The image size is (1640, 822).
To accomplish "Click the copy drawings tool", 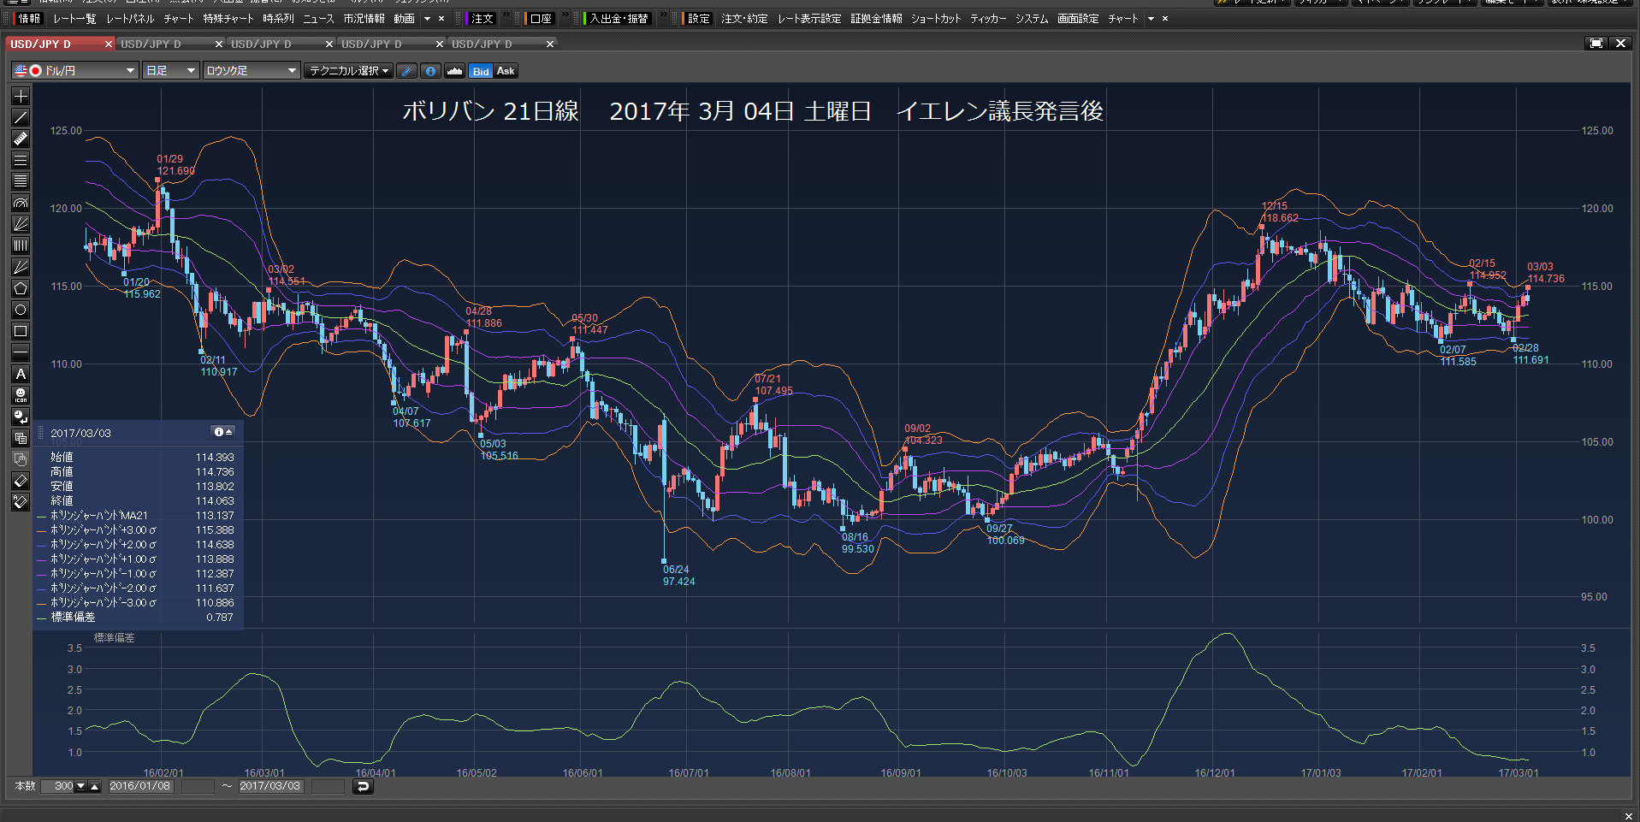I will point(21,438).
